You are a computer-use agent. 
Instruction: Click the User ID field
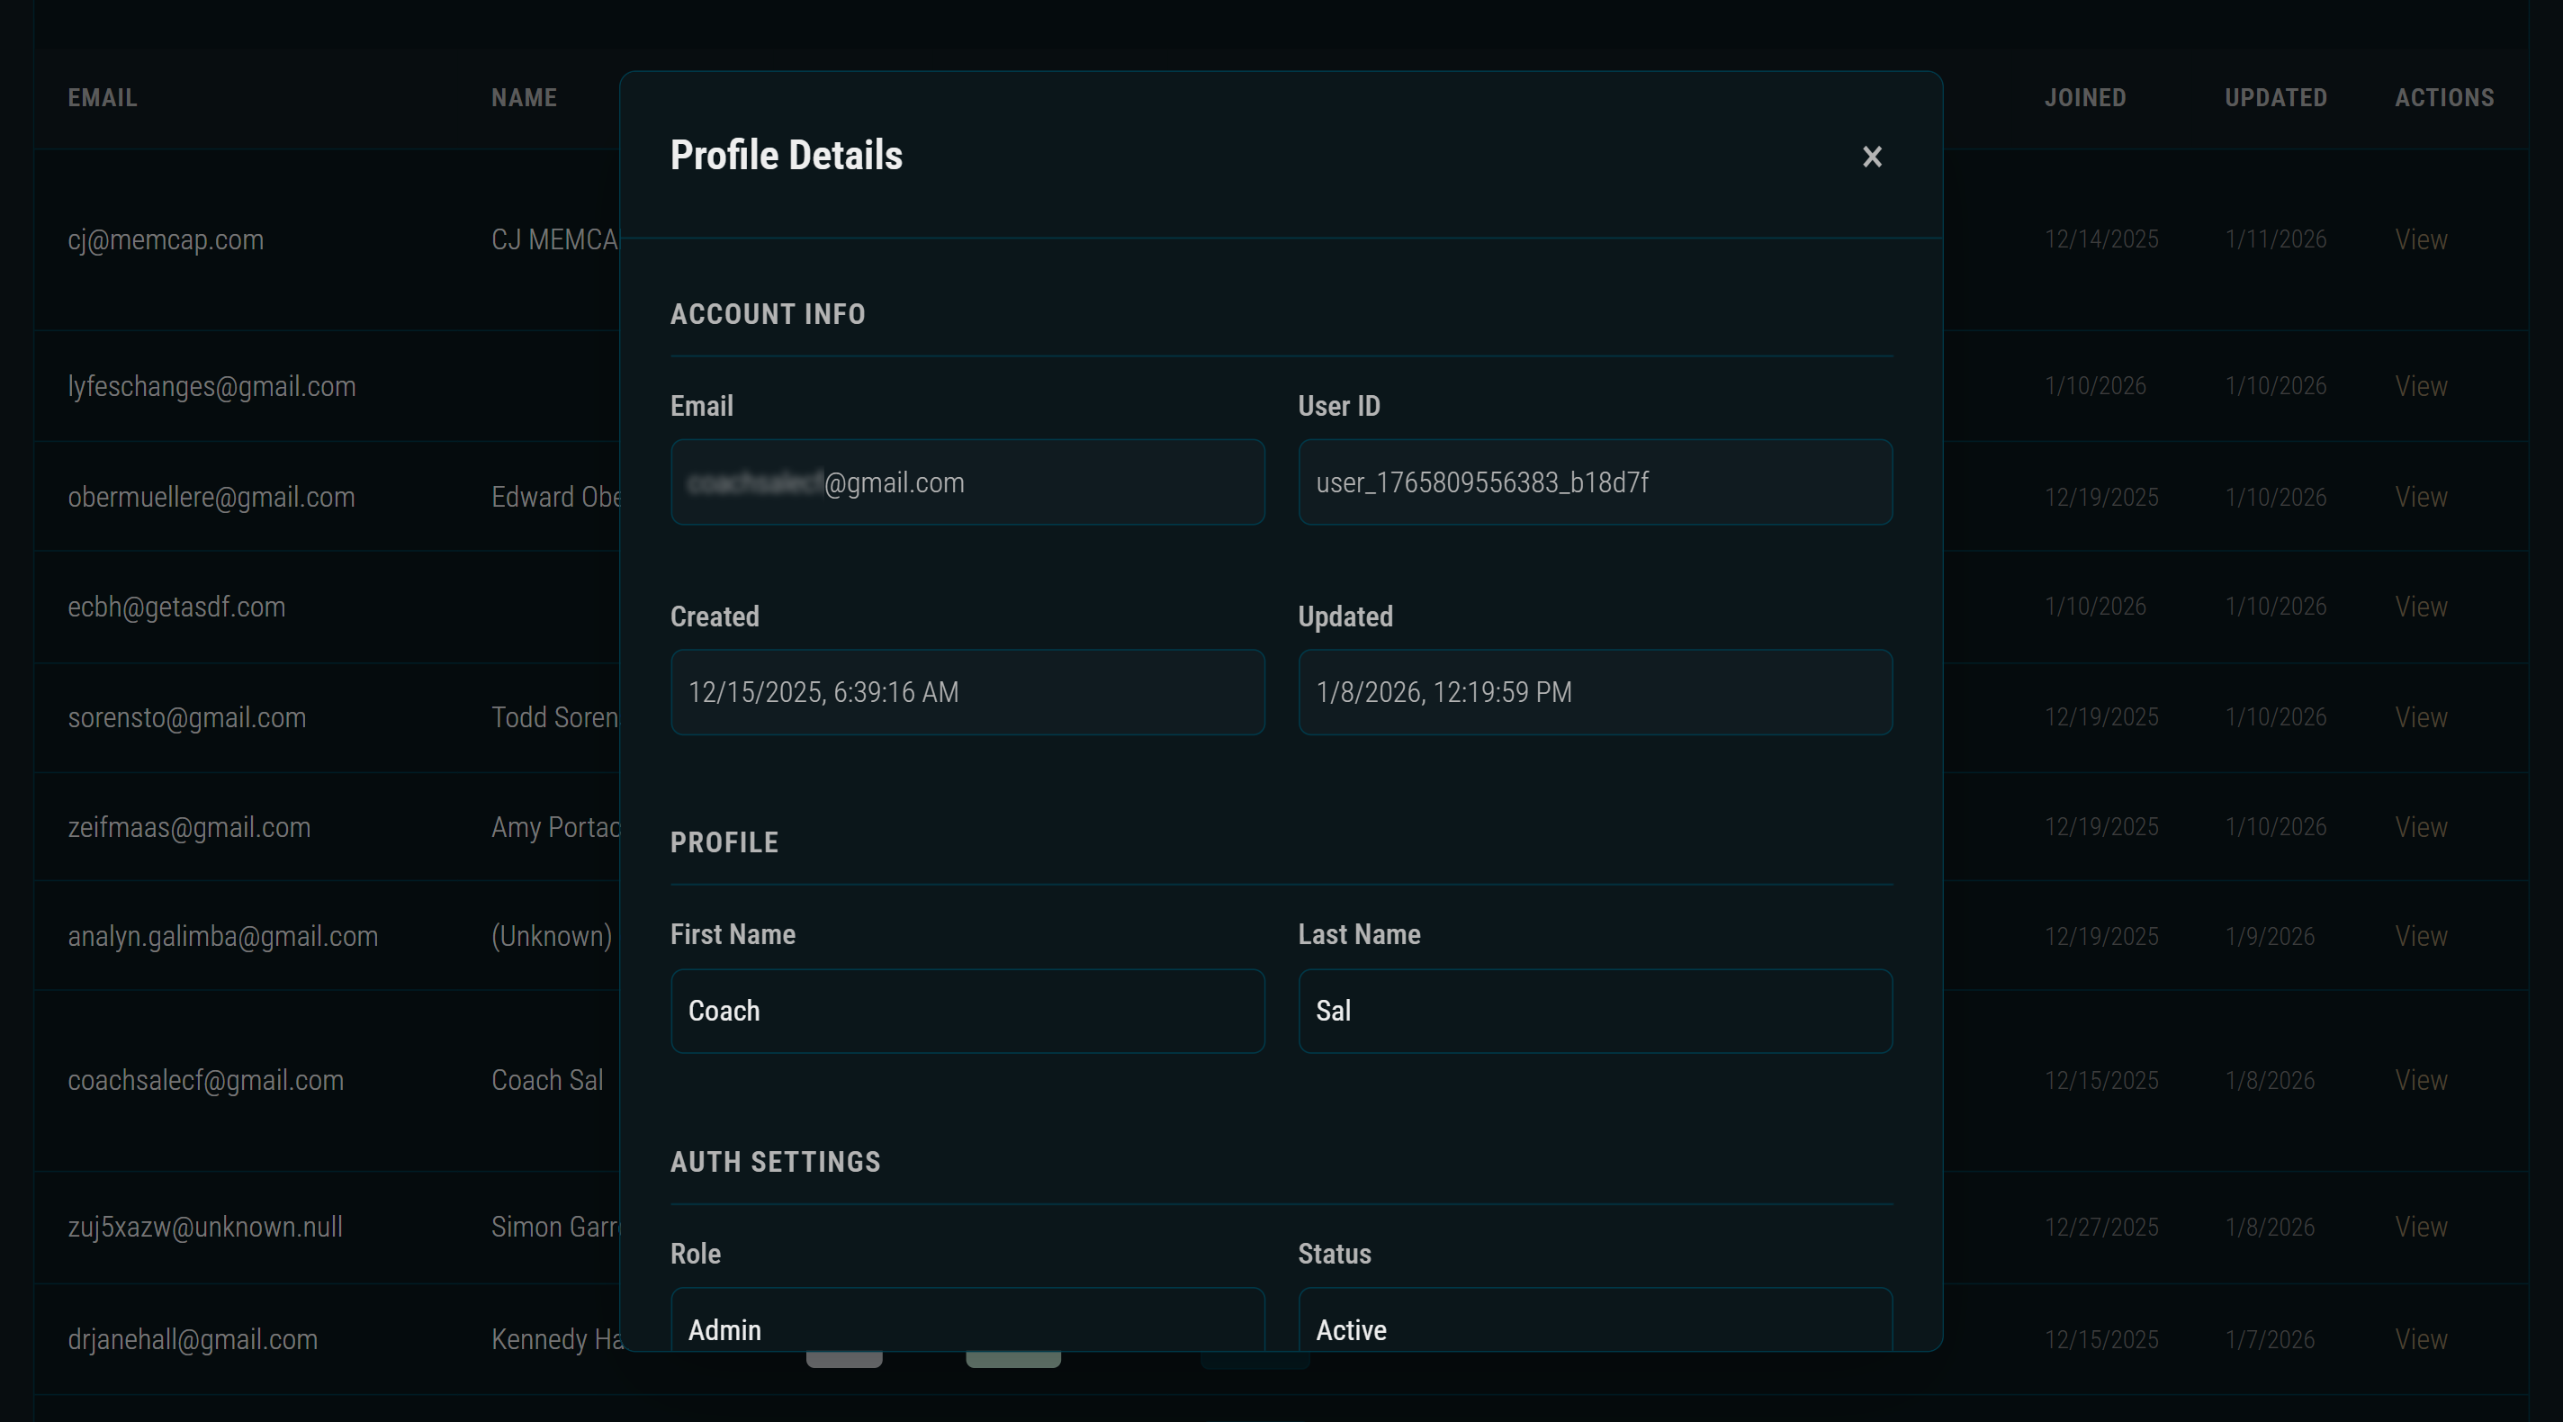pos(1594,482)
